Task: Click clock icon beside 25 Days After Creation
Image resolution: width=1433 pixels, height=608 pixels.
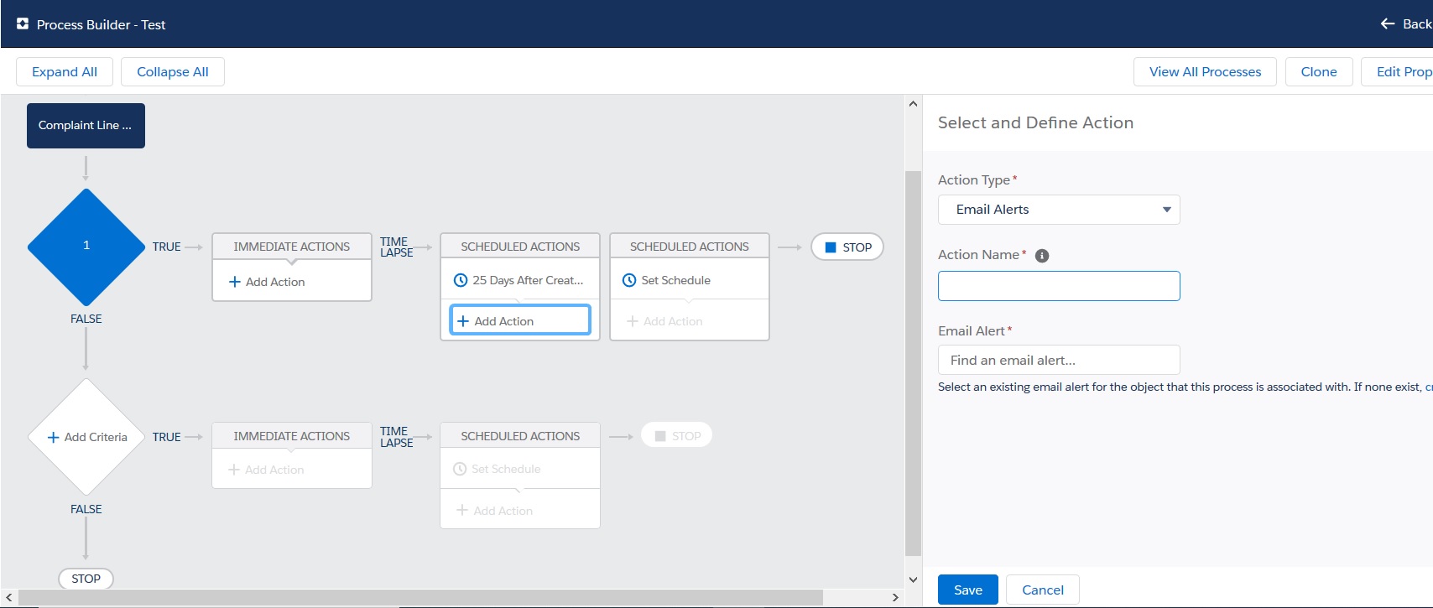Action: (x=461, y=281)
